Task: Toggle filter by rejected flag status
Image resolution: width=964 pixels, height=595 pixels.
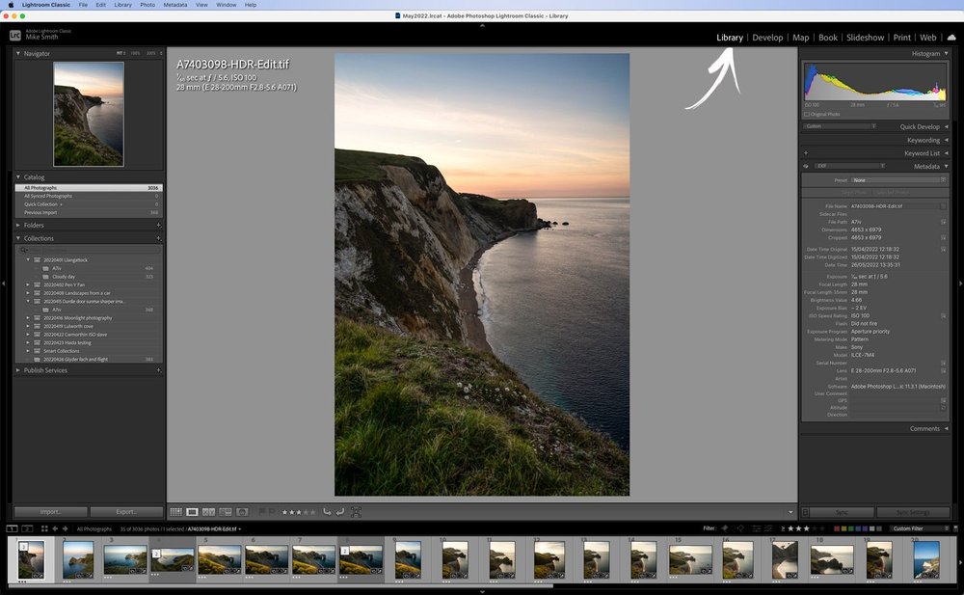Action: [x=740, y=528]
